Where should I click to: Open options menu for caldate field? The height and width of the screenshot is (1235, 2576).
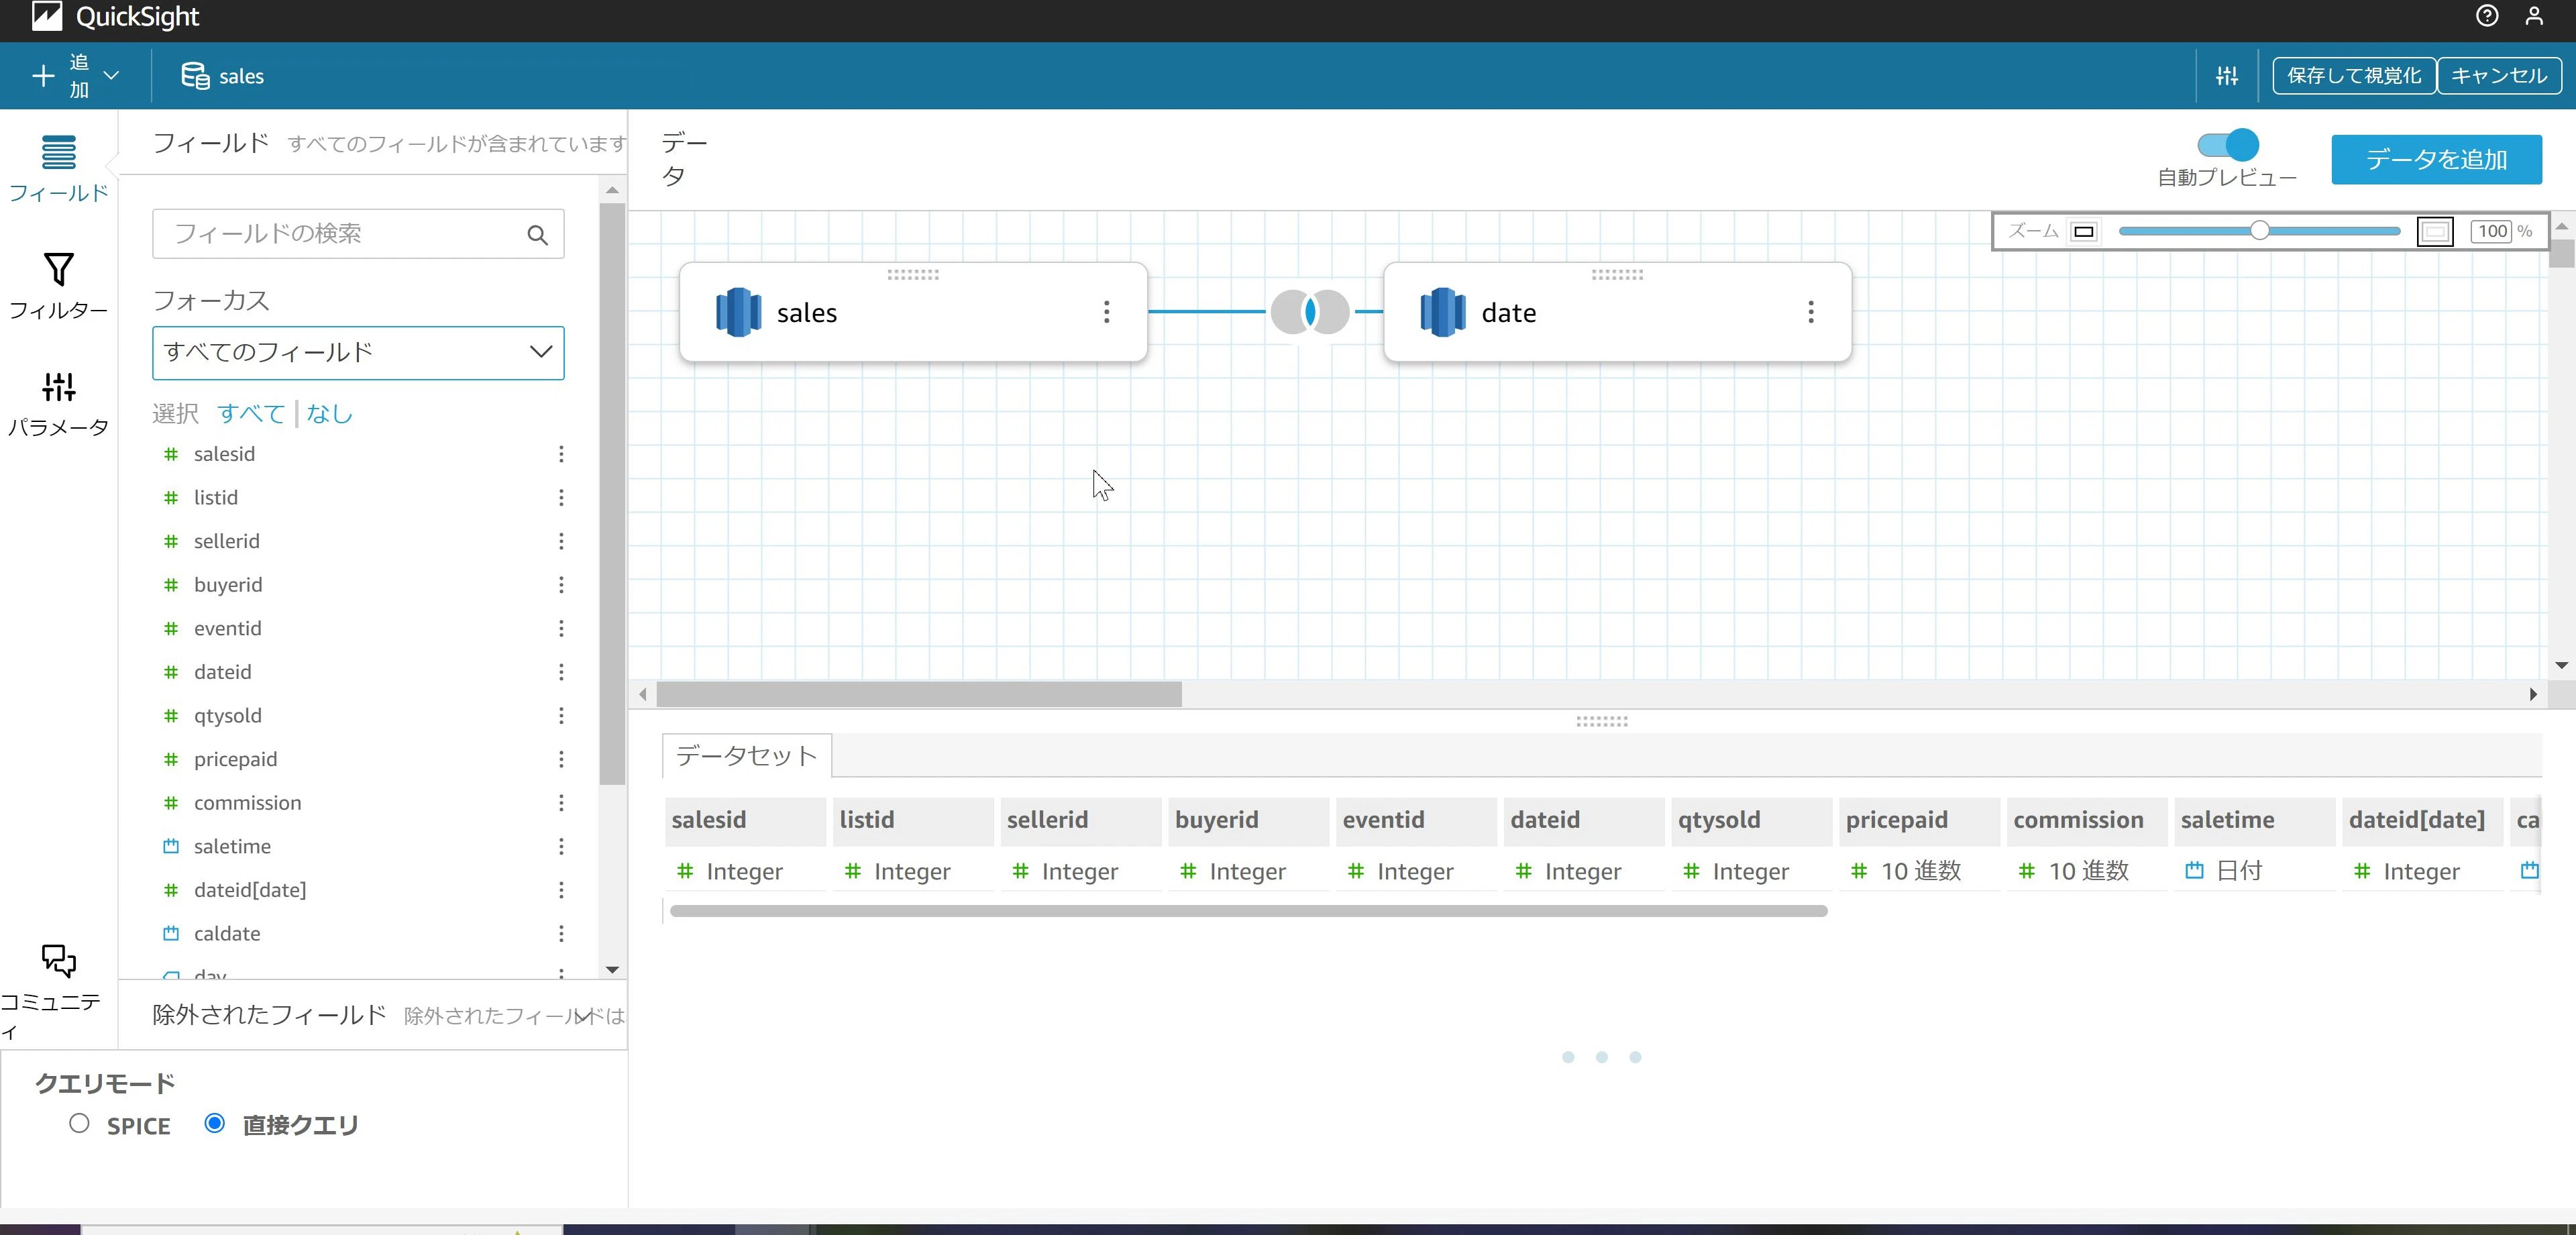pos(561,933)
